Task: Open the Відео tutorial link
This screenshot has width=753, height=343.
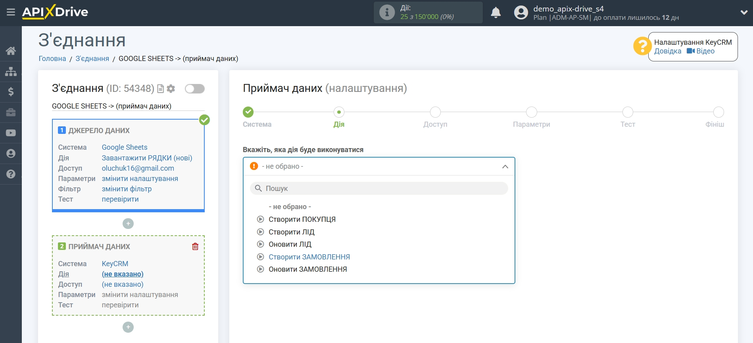Action: (x=705, y=51)
